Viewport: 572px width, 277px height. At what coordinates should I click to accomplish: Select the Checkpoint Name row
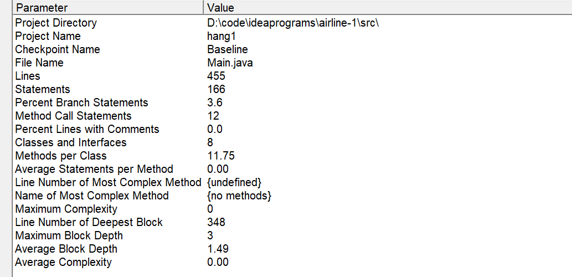[292, 49]
